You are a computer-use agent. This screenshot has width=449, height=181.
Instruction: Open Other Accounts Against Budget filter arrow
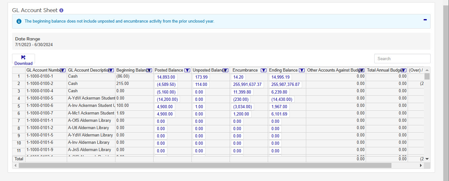(x=361, y=70)
